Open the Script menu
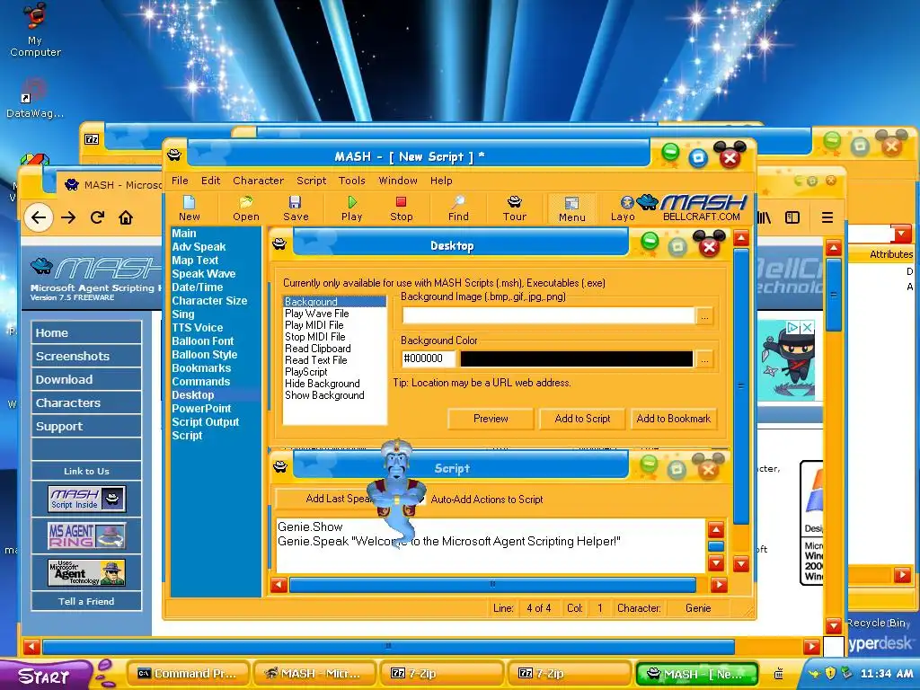Screen dimensions: 920x690 tap(311, 181)
